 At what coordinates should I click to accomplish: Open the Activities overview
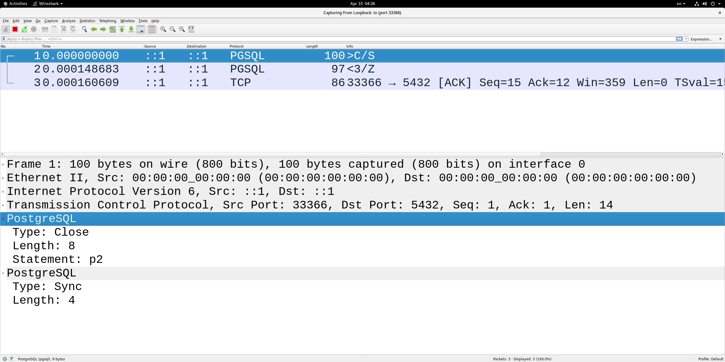coord(15,4)
